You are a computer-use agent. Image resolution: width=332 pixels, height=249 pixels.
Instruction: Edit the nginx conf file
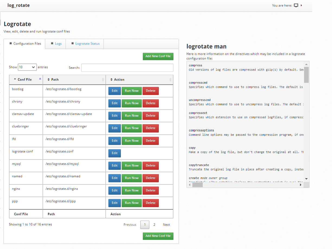[115, 190]
